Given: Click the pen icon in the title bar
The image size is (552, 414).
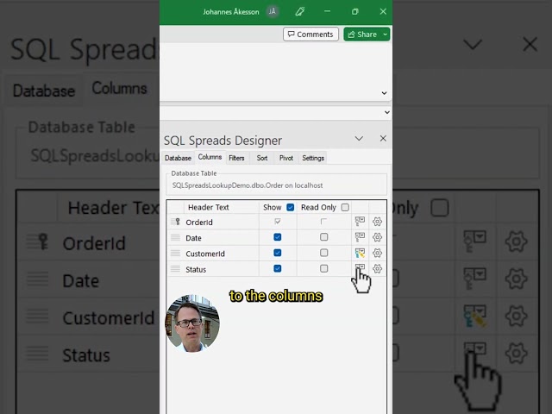Looking at the screenshot, I should pyautogui.click(x=300, y=11).
